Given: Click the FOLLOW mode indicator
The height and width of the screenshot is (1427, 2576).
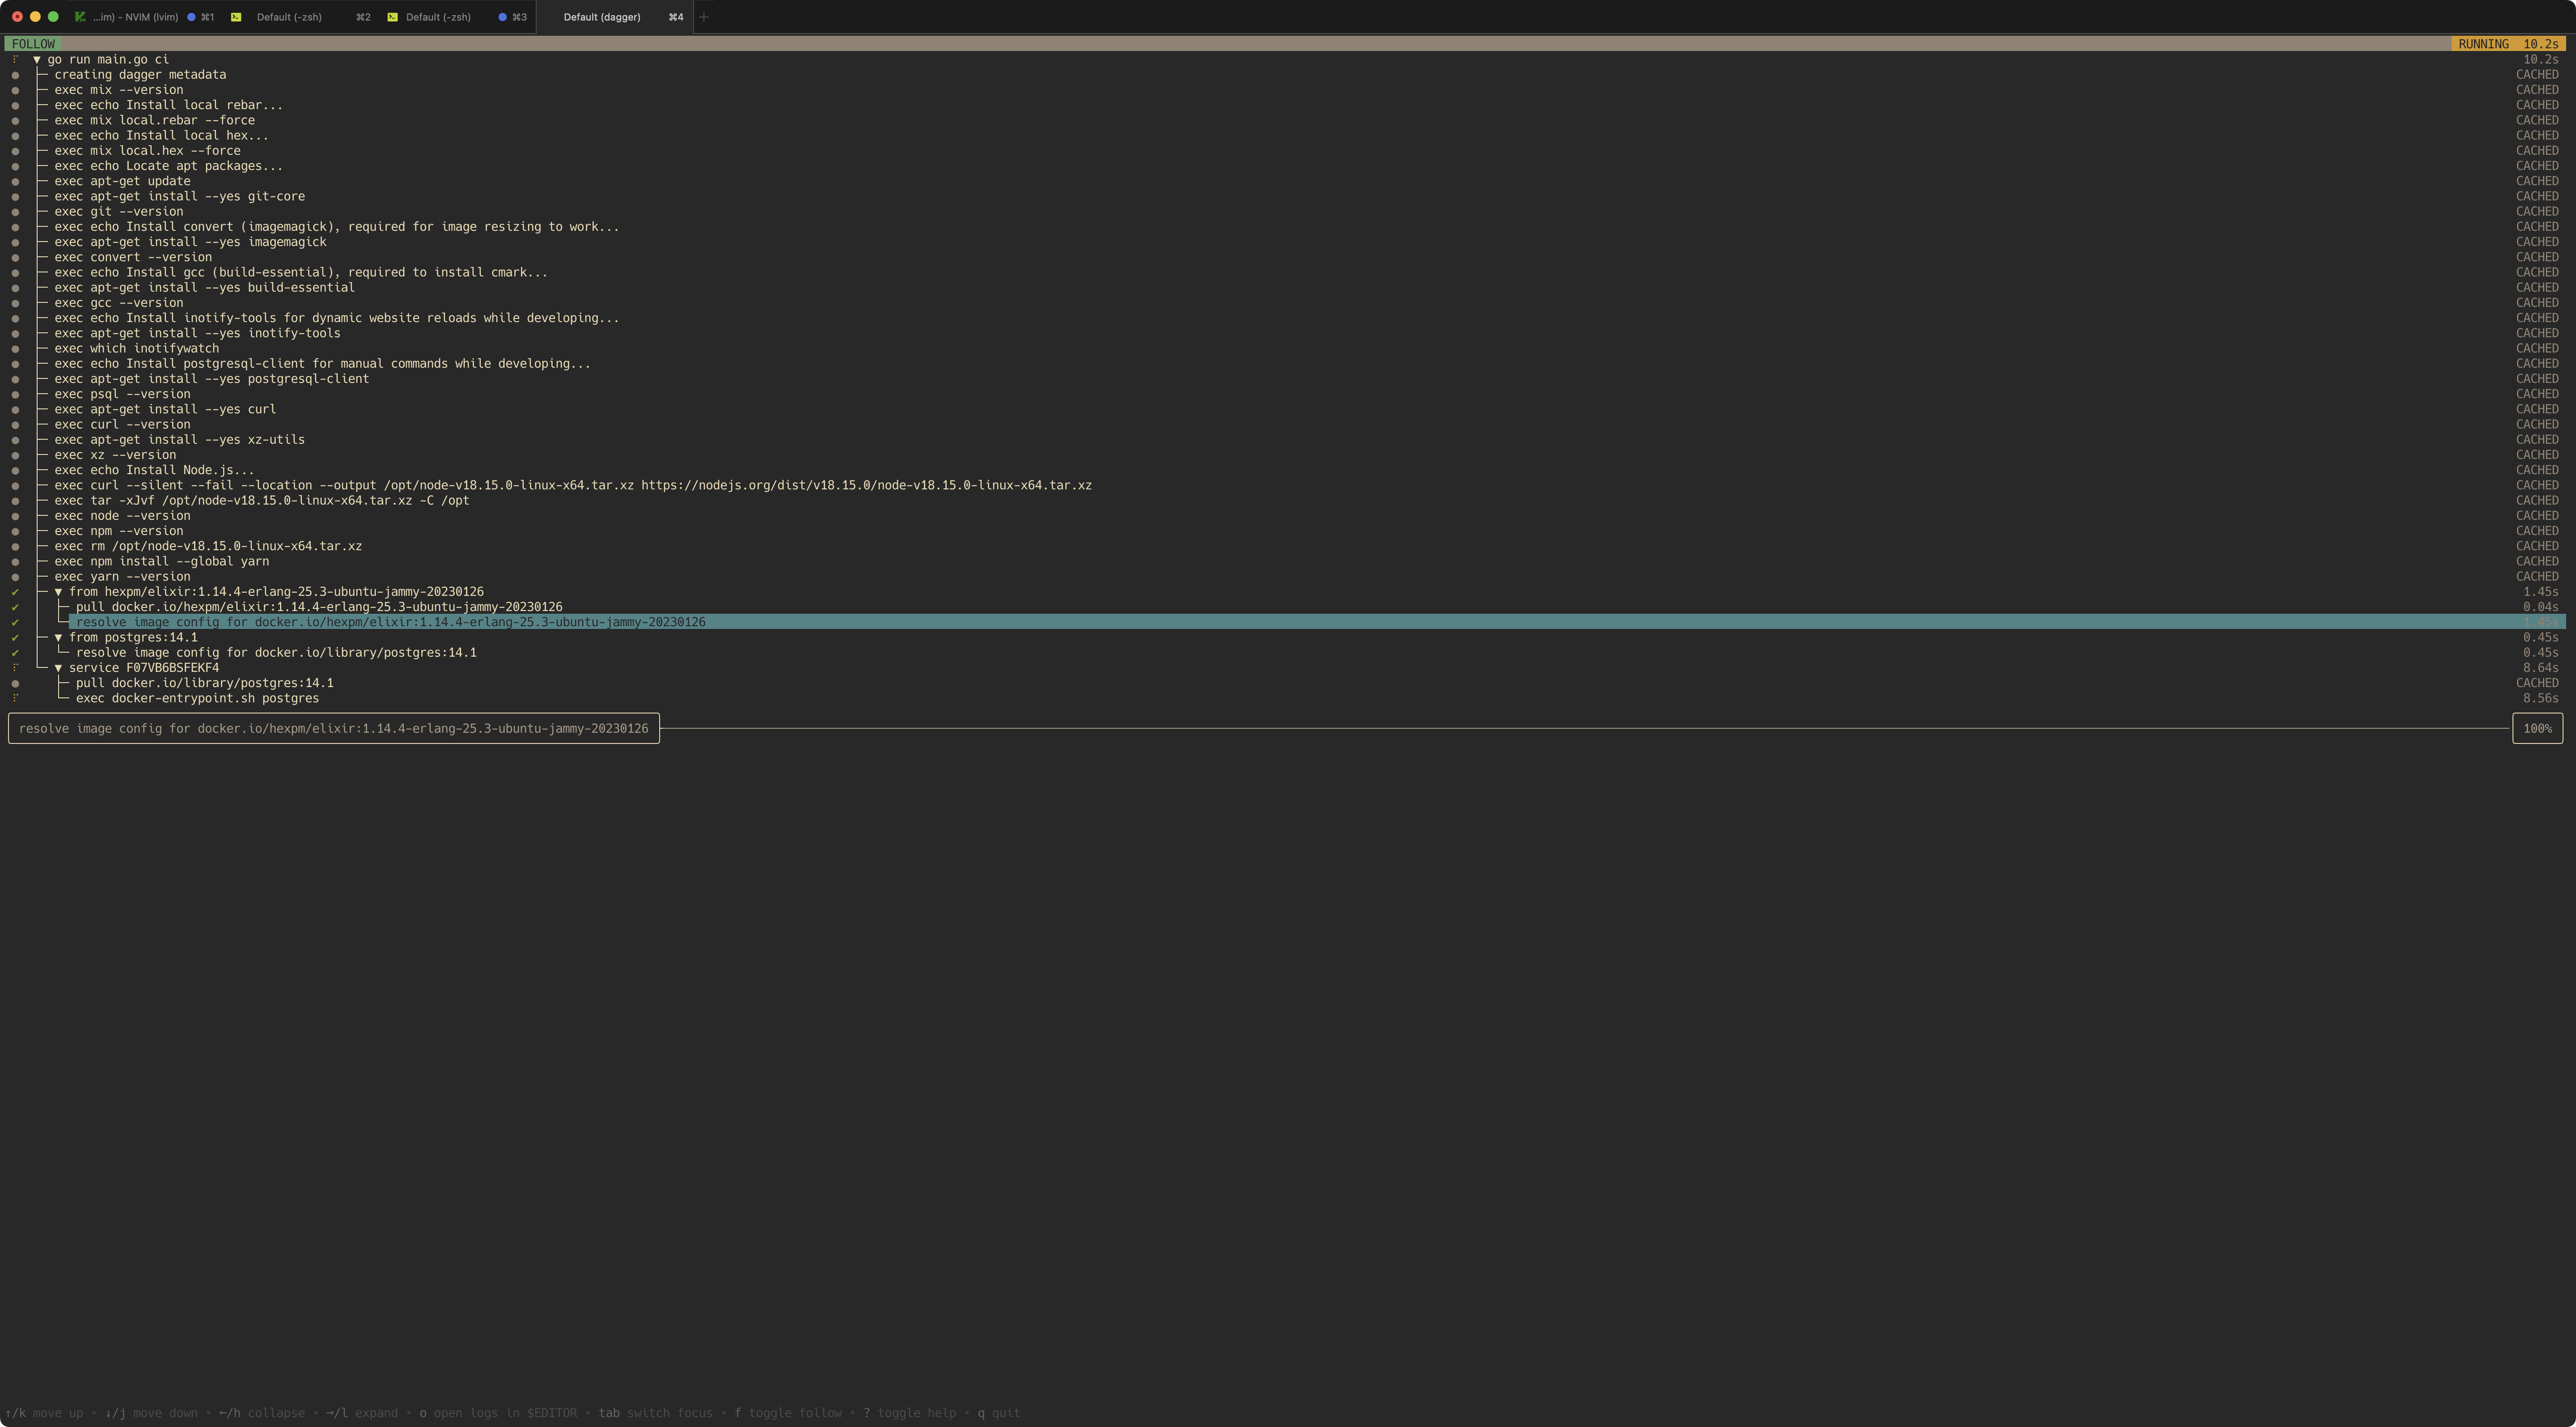Looking at the screenshot, I should pos(33,44).
